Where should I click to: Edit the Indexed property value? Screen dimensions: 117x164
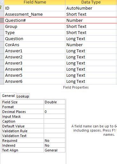click(55, 145)
